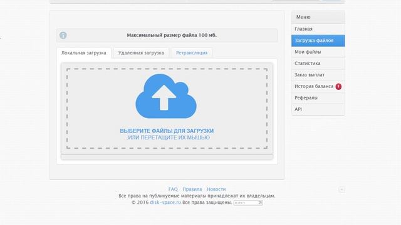The image size is (401, 225).
Task: Open the Рефералы menu item
Action: tap(318, 98)
